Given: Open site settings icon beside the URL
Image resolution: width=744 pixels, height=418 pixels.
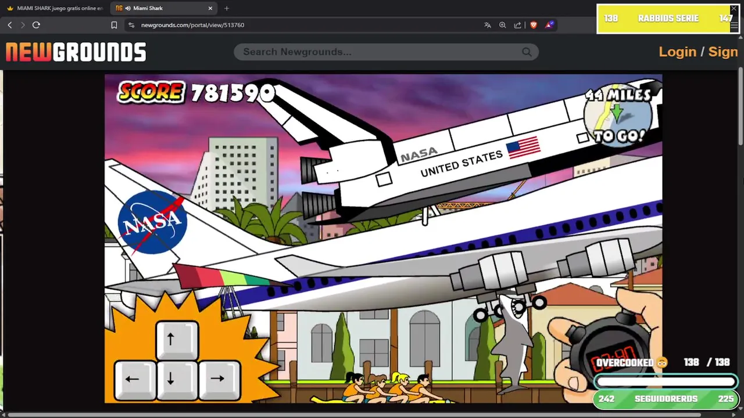Looking at the screenshot, I should pyautogui.click(x=131, y=25).
